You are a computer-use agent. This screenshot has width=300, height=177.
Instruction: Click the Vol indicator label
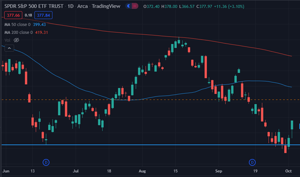tap(7, 40)
